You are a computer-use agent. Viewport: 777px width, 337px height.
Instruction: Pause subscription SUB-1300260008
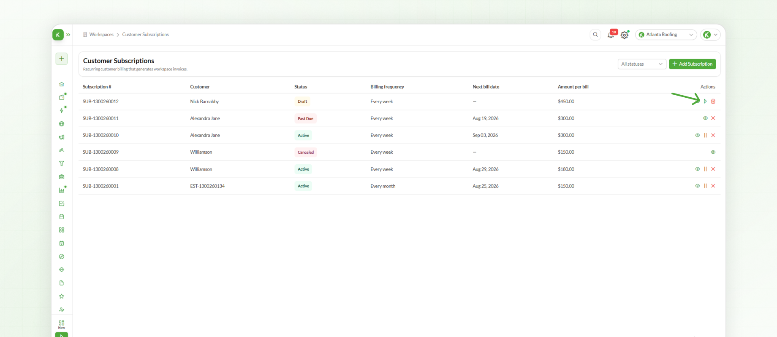pos(705,169)
